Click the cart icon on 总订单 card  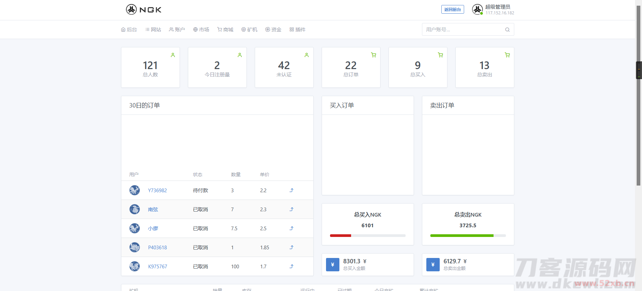point(373,55)
